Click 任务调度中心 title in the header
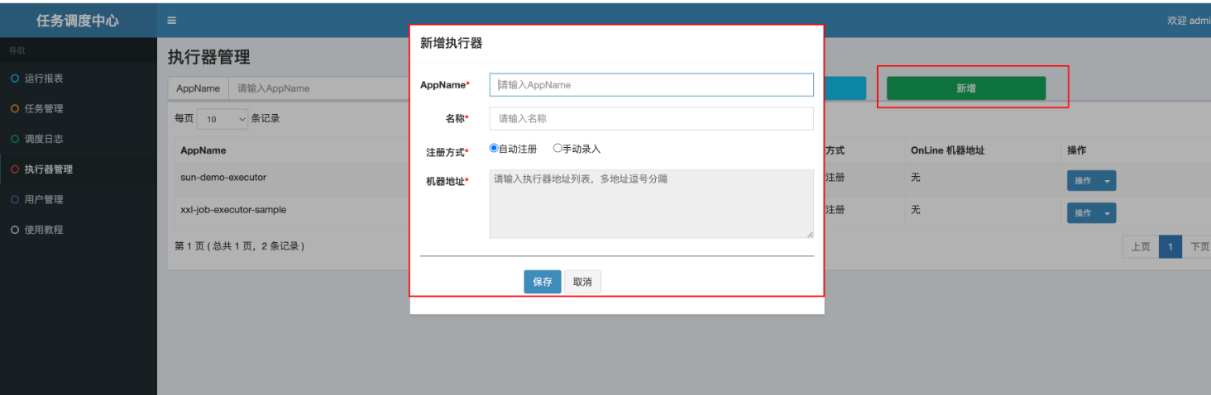Viewport: 1211px width, 395px height. point(78,21)
